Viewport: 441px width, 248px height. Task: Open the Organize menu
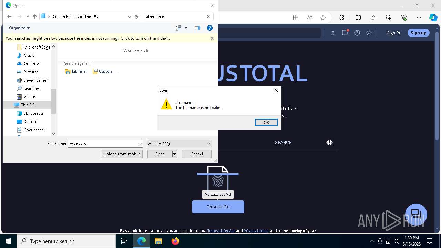point(19,28)
